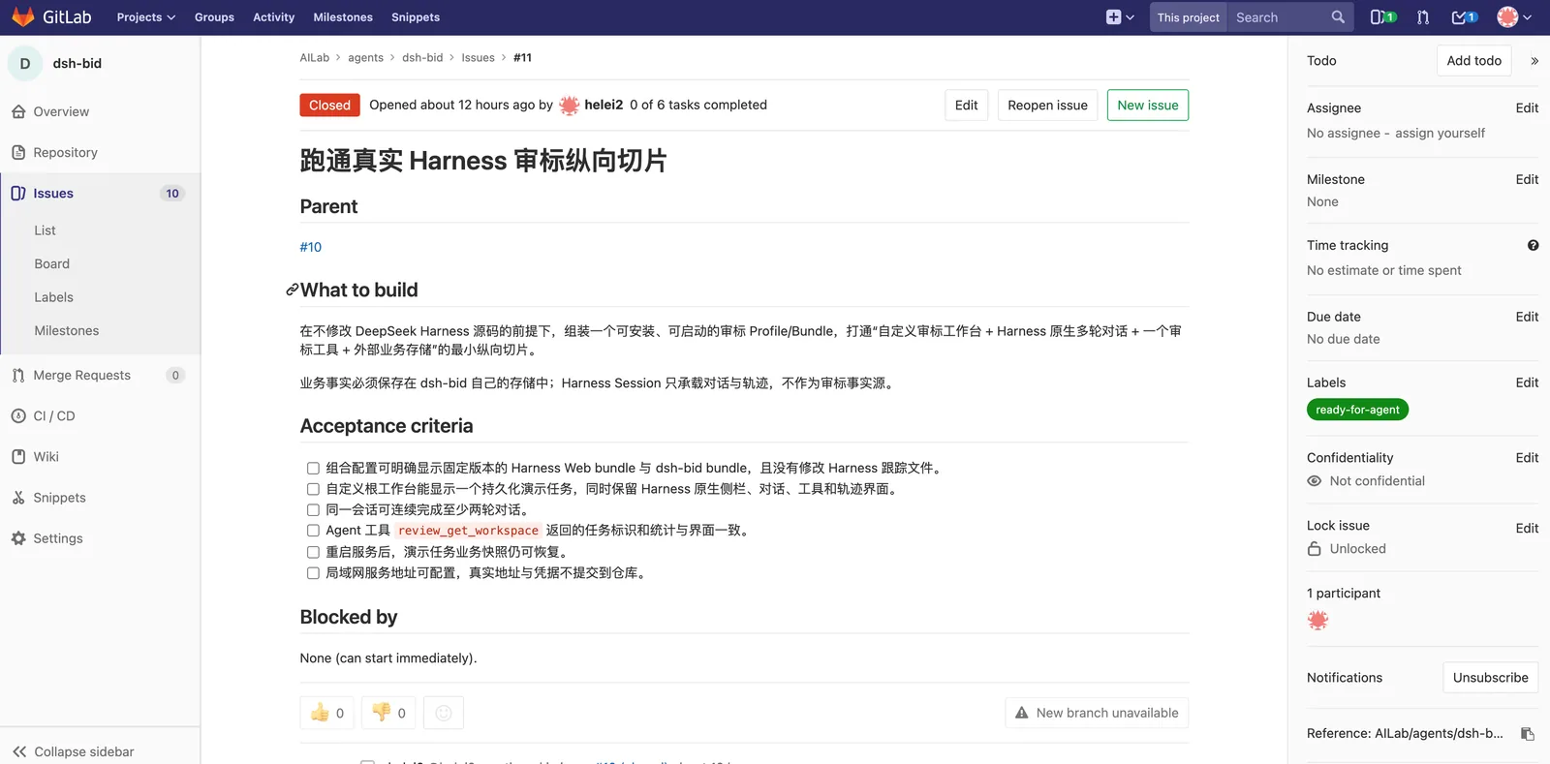This screenshot has height=764, width=1550.
Task: Check the 同一会话可连续完成至少两轮对话 checkbox
Action: point(313,510)
